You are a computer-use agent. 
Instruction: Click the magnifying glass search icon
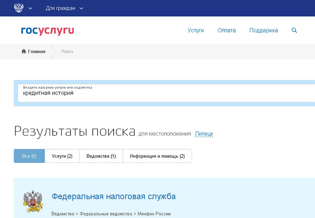pos(294,30)
